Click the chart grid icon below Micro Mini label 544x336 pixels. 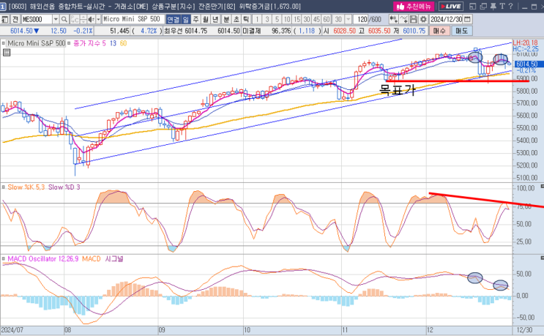(x=7, y=53)
